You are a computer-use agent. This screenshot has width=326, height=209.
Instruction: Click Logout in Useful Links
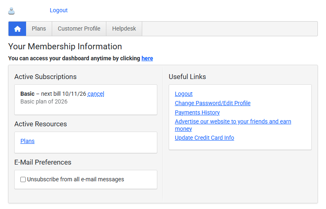184,94
